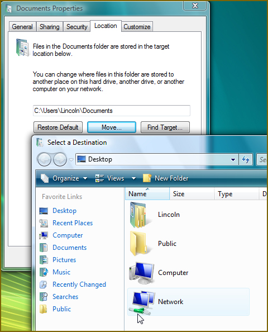Sort by the Name column header
This screenshot has height=332, width=268.
[x=147, y=194]
